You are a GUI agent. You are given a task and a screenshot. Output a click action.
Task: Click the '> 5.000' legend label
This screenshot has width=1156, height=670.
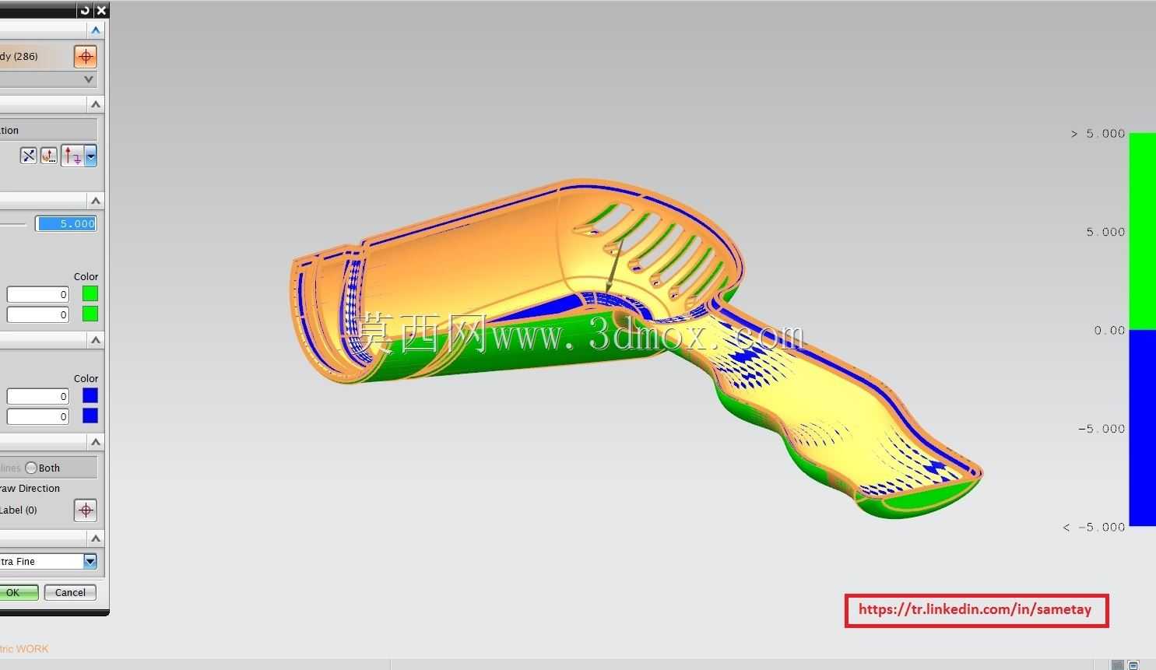(1098, 134)
